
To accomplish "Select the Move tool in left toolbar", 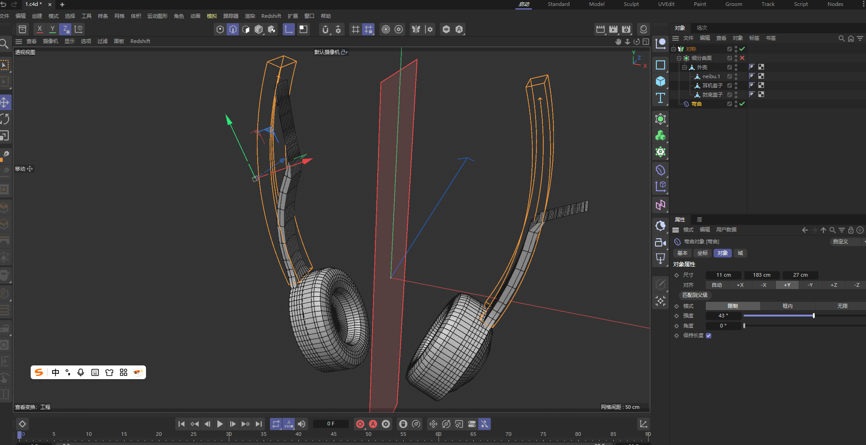I will 5,102.
